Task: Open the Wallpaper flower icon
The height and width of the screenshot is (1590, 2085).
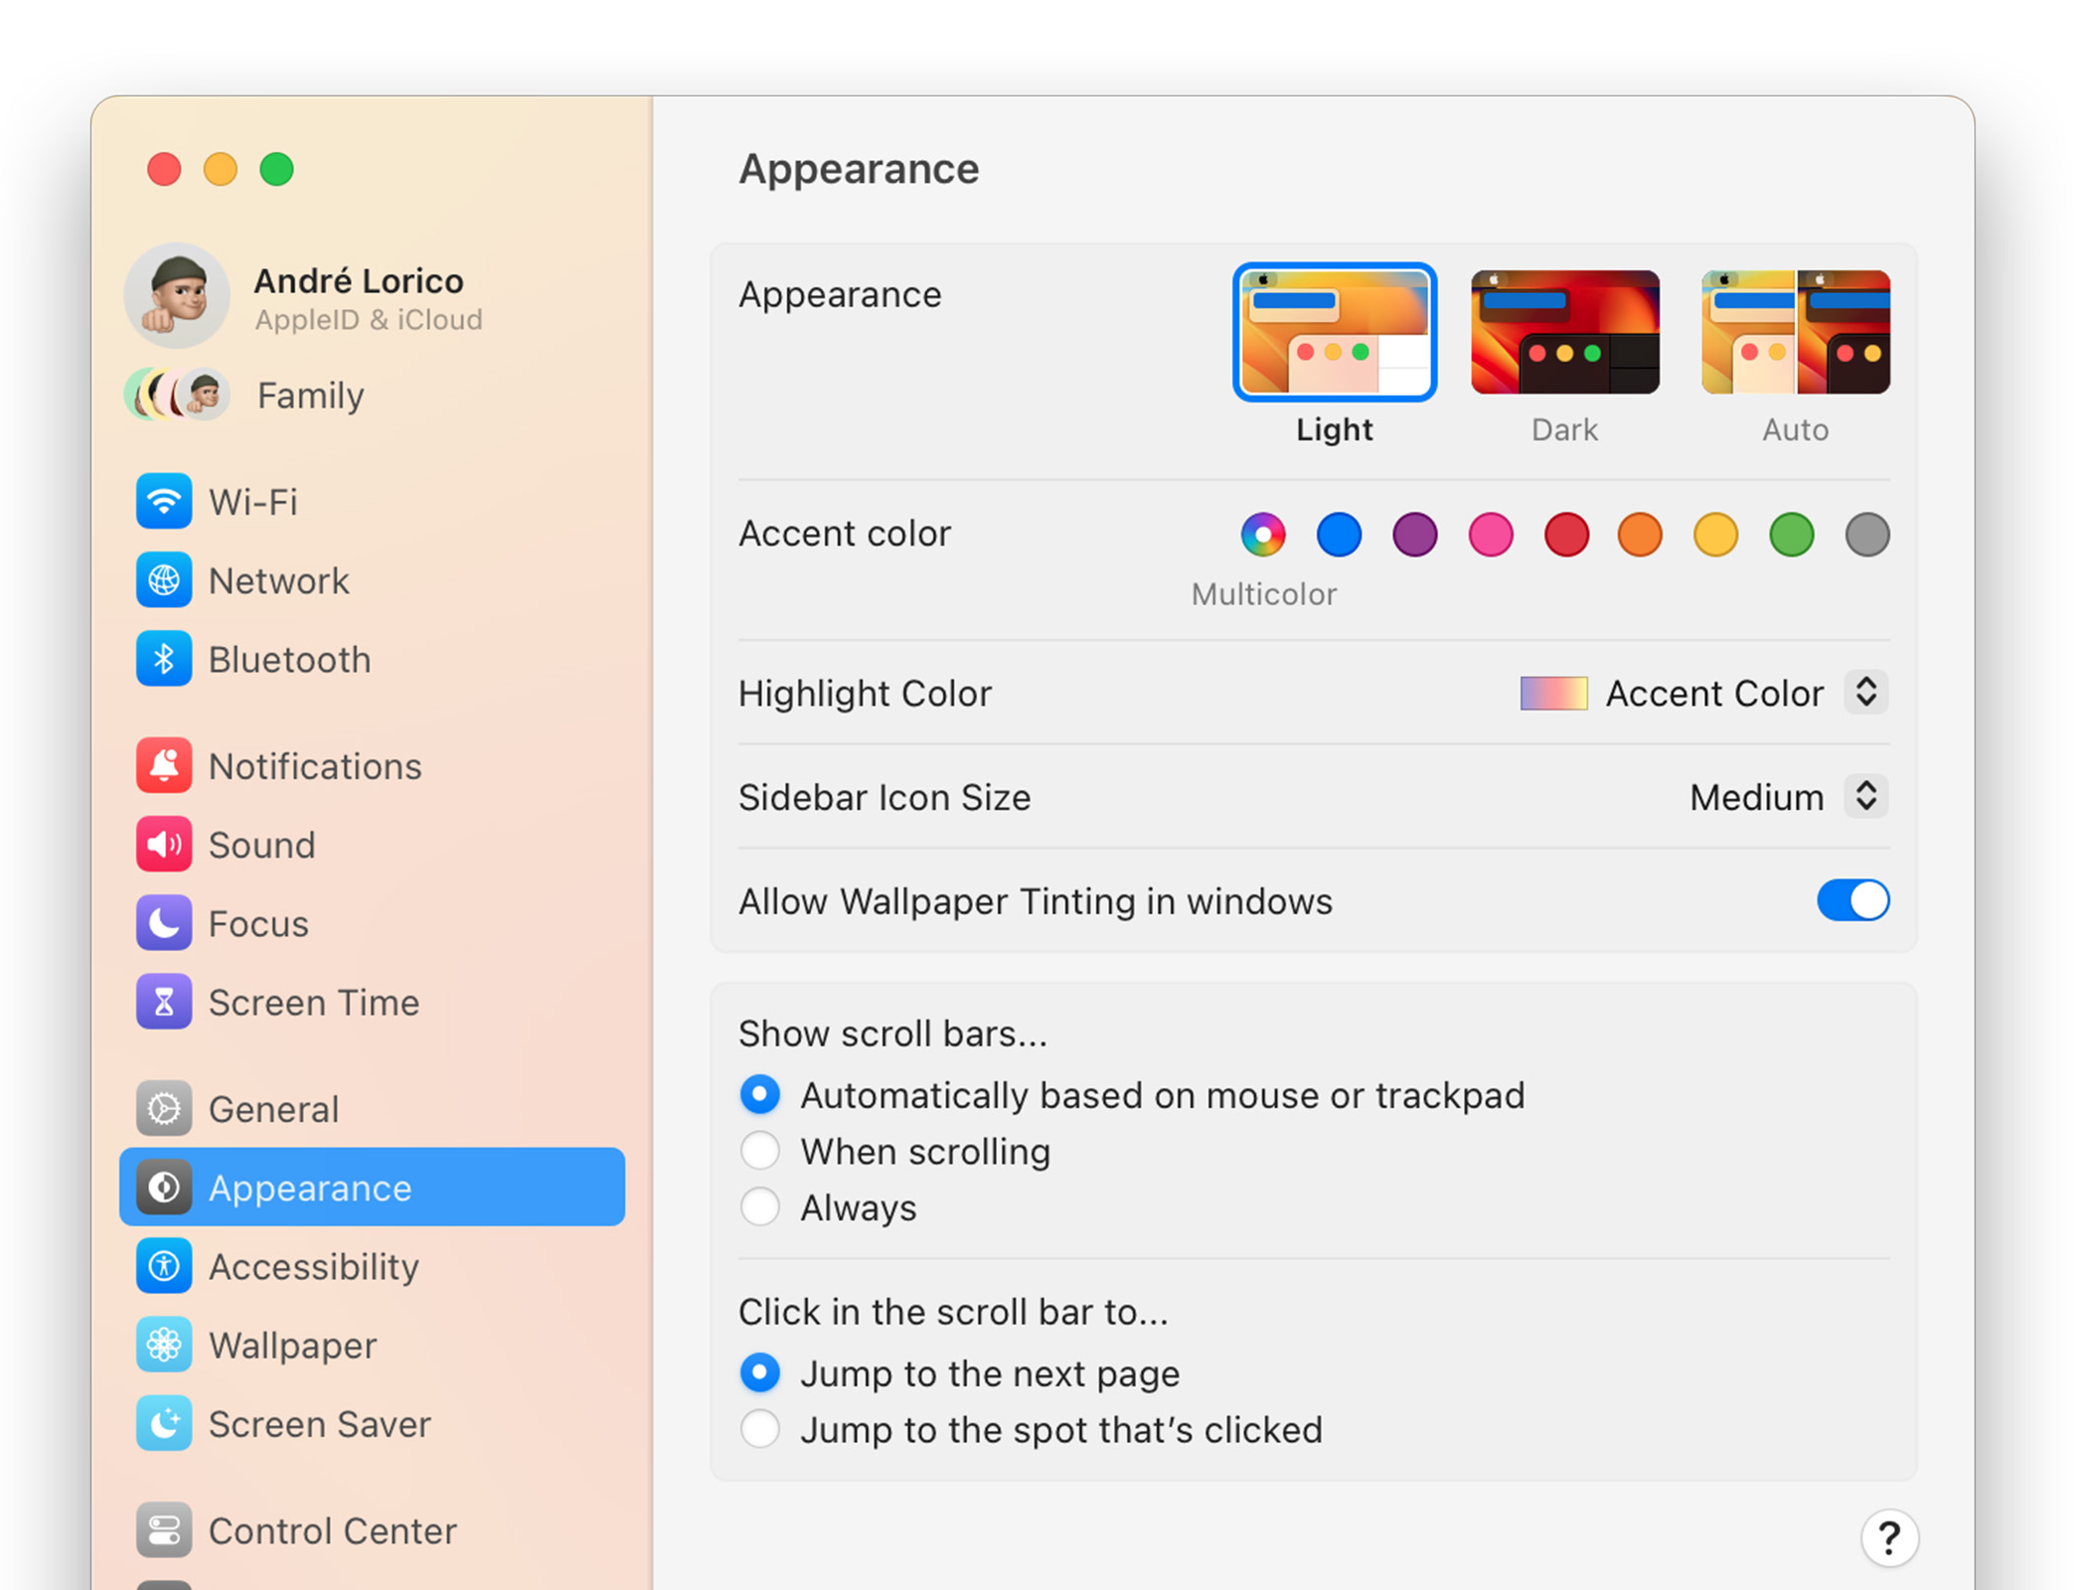Action: tap(164, 1345)
